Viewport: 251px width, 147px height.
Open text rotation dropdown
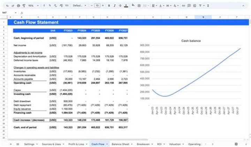[176, 6]
